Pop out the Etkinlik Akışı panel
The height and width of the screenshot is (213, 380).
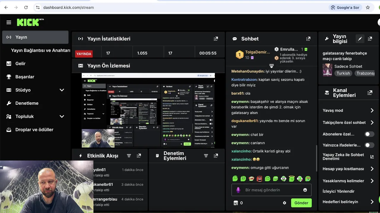click(139, 156)
